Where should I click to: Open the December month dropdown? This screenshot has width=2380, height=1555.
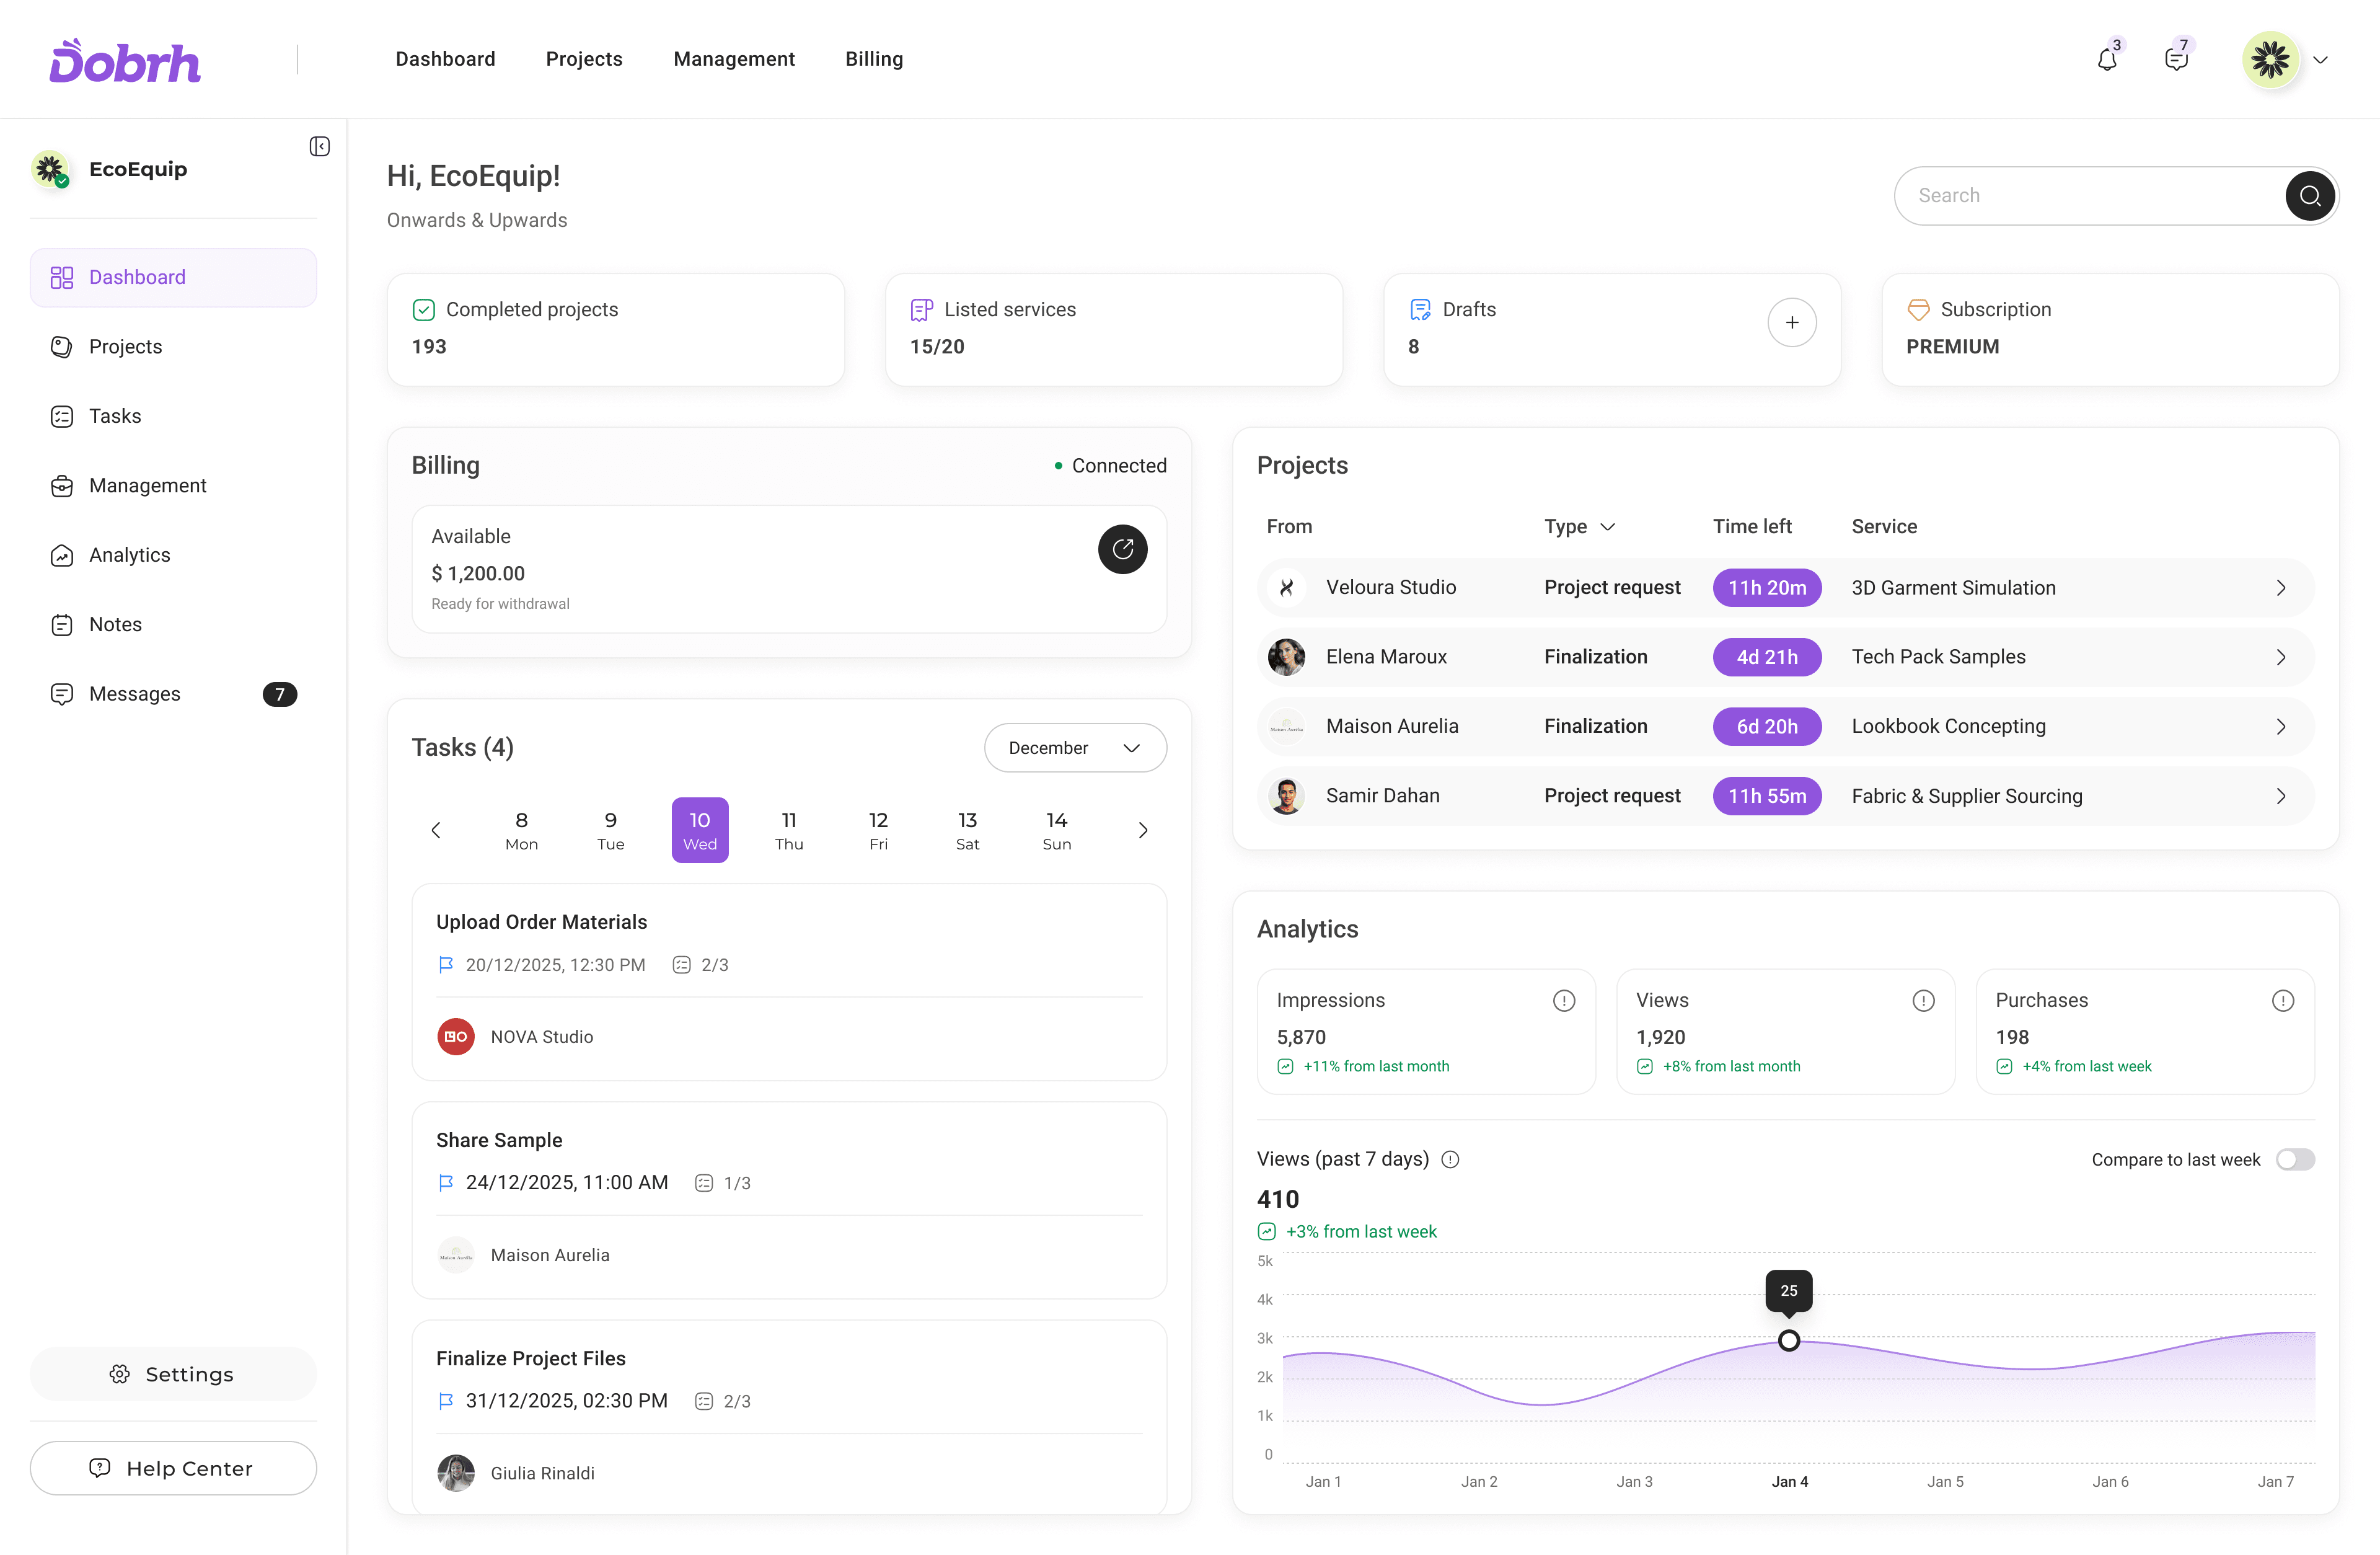click(1075, 748)
